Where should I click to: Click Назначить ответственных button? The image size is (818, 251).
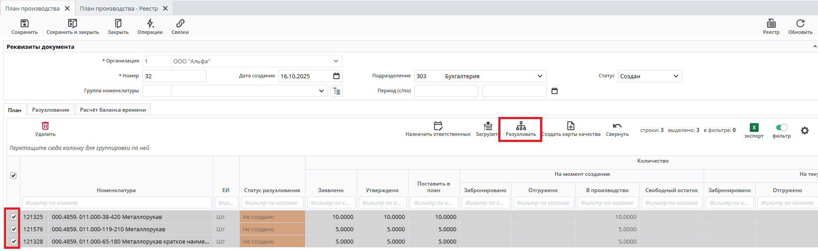(438, 129)
